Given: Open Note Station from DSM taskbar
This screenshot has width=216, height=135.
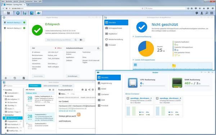Looking at the screenshot, I should tap(32, 13).
